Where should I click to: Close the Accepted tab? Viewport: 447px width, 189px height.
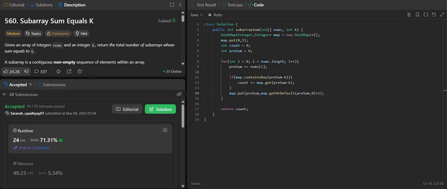click(x=30, y=84)
